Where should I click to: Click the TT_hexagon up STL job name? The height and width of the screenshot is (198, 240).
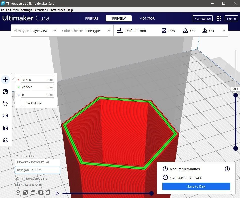pos(35,179)
